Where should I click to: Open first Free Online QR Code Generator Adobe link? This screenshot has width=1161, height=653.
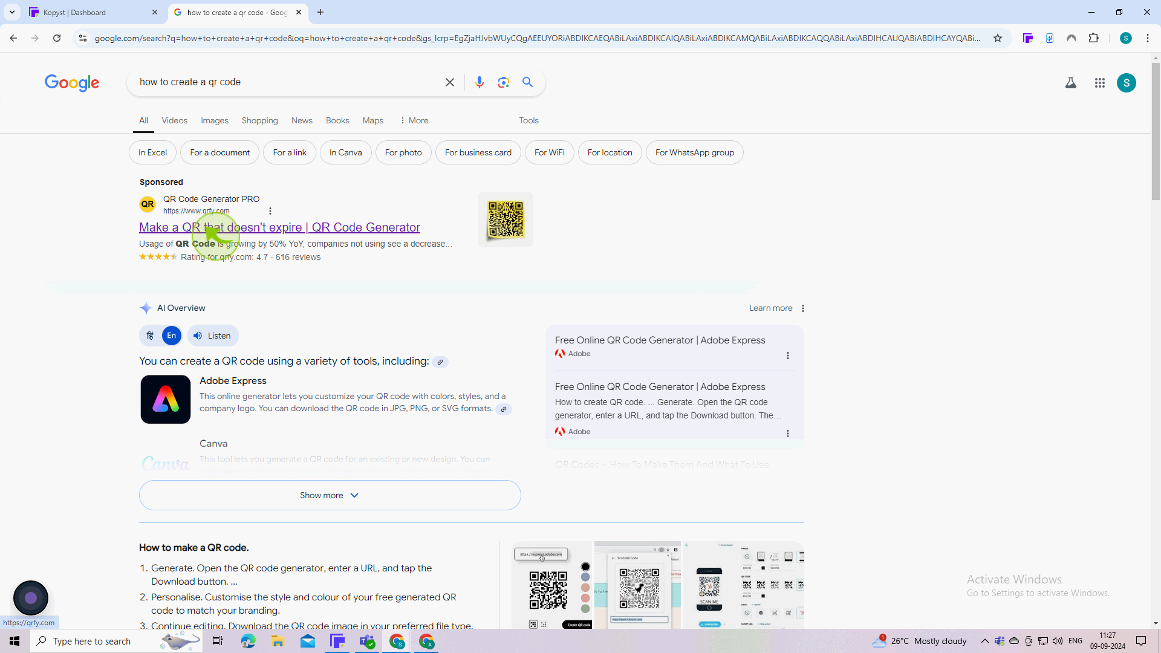pos(660,340)
